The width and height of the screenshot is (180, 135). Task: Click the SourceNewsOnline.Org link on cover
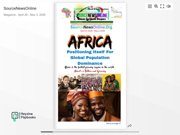(x=91, y=27)
